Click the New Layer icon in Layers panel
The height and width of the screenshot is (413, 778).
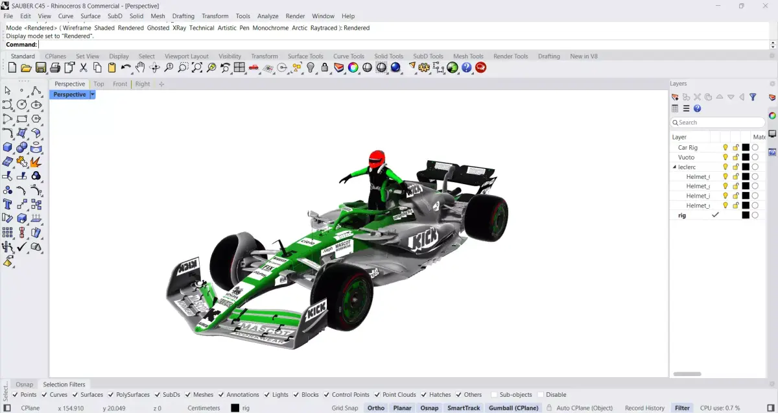(x=675, y=97)
